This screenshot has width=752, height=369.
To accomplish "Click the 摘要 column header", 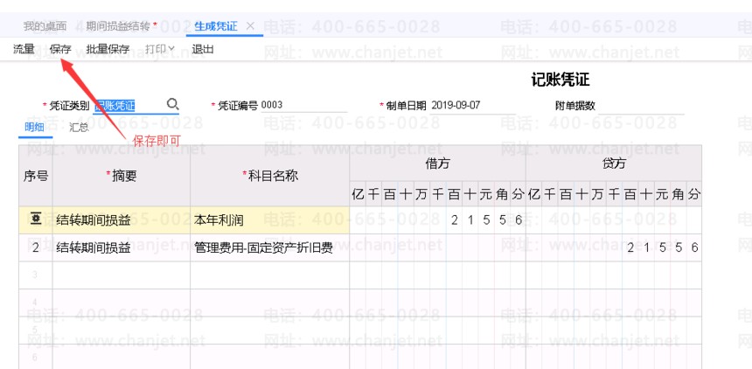I will pyautogui.click(x=122, y=176).
